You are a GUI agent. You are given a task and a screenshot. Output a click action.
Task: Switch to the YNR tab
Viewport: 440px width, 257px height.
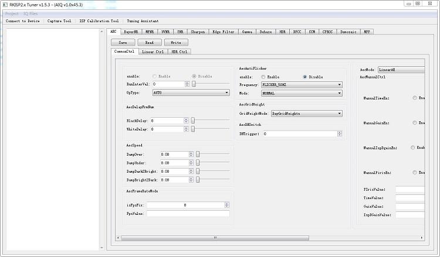(x=180, y=32)
